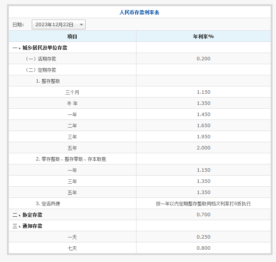276x262 pixels.
Task: Click the 1.650 rate value
Action: coord(204,126)
